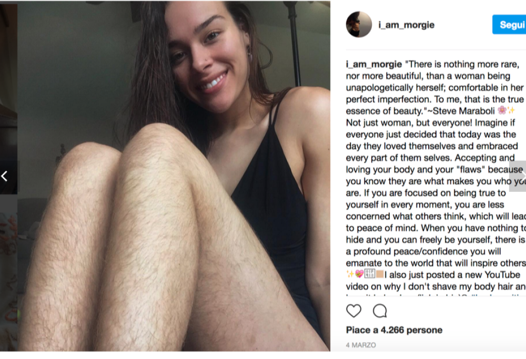Open comments via speech bubble icon
This screenshot has height=359, width=526.
click(380, 311)
